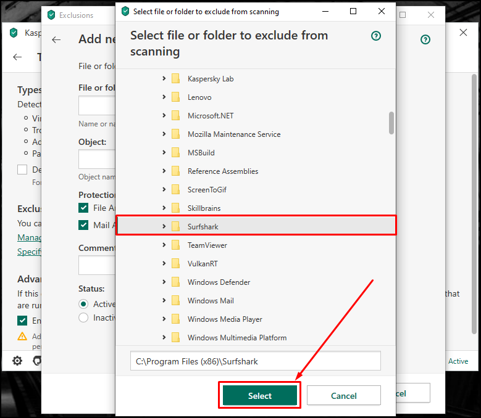Image resolution: width=481 pixels, height=418 pixels.
Task: Minimize the file selection dialog
Action: point(325,11)
